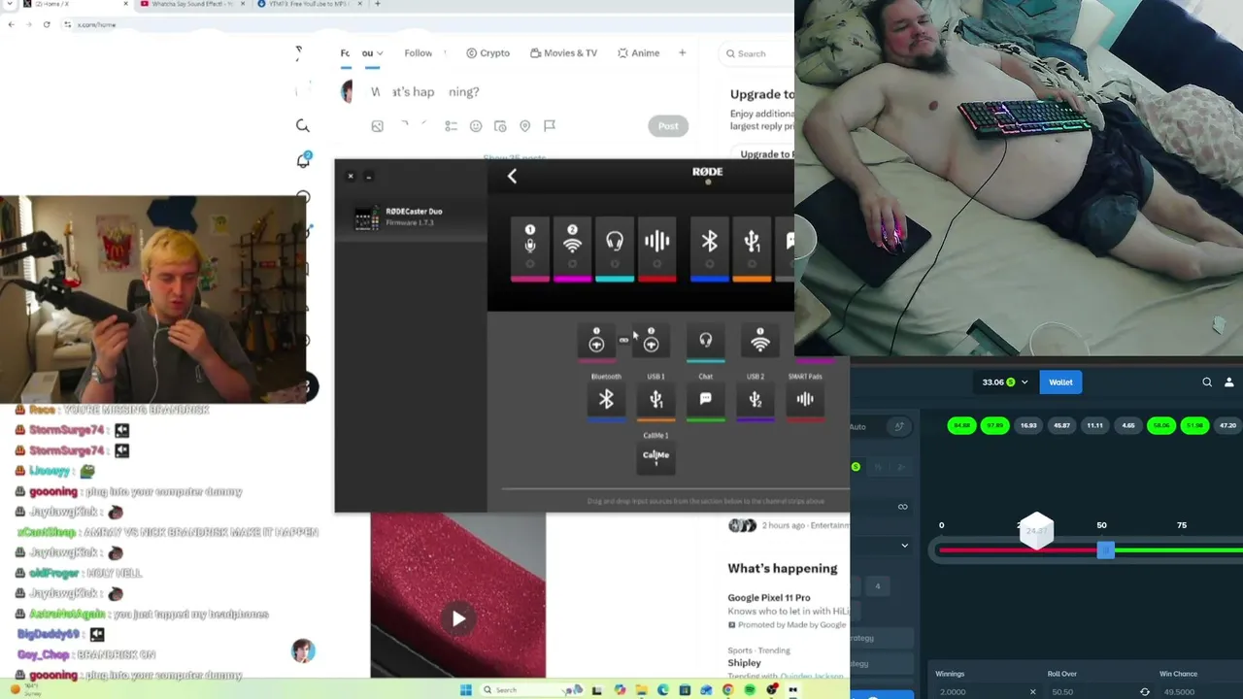
Task: Pick the wireless 1 source tile
Action: pyautogui.click(x=760, y=342)
